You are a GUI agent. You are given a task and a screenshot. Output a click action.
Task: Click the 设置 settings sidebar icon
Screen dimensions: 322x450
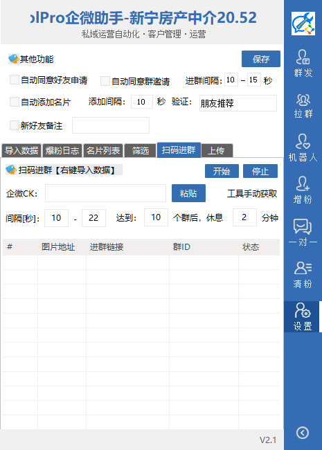coord(303,317)
